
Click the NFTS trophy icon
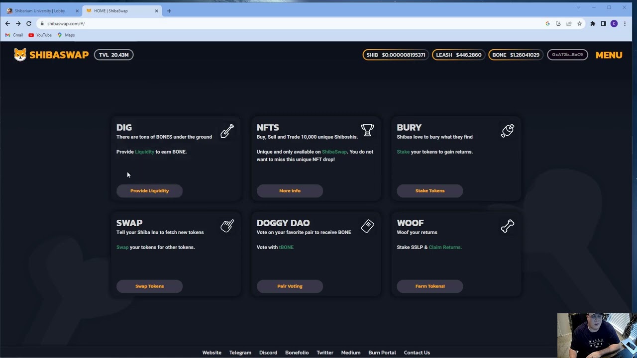(367, 130)
